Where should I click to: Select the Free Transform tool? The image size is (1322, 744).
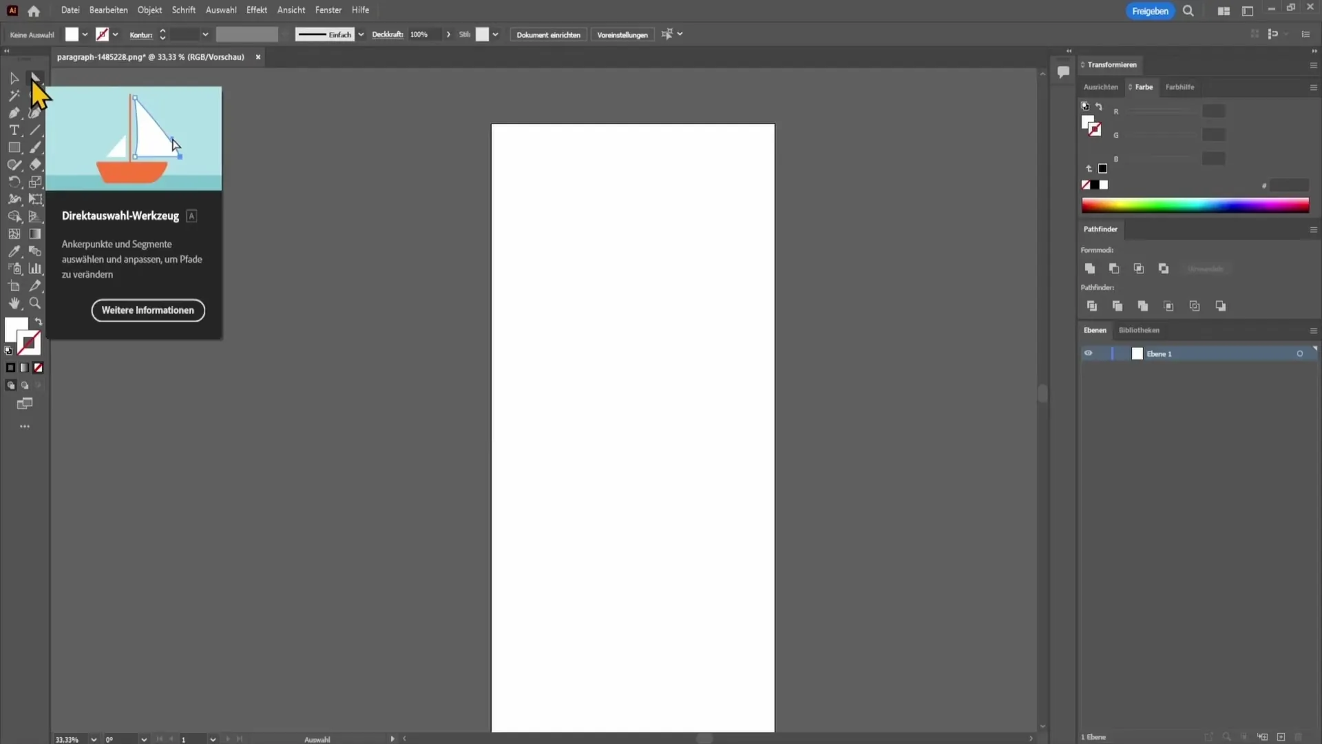point(35,199)
